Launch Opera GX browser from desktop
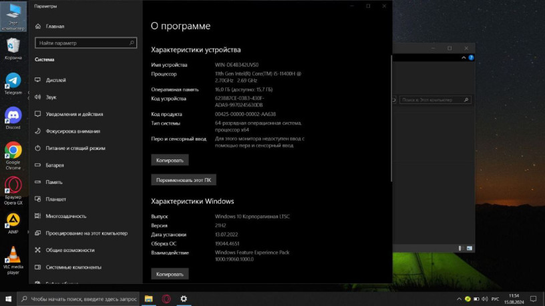 [13, 191]
